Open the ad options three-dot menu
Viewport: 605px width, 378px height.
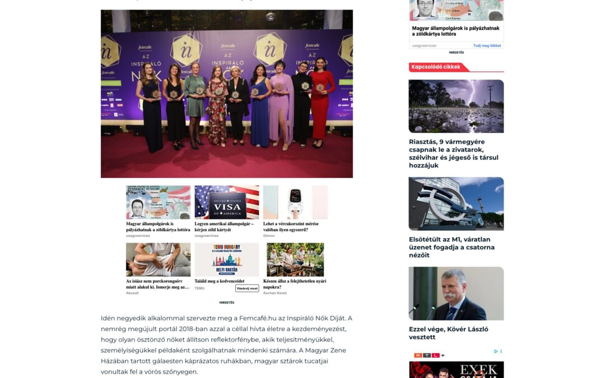coord(501,351)
